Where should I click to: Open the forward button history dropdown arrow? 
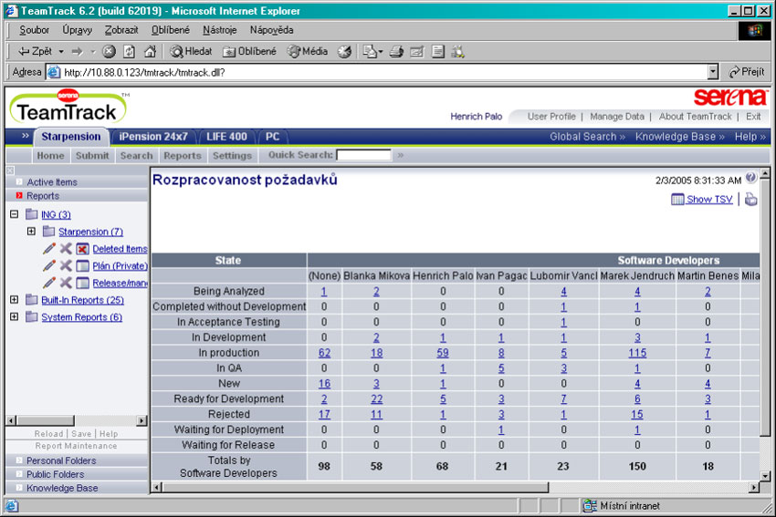(93, 51)
